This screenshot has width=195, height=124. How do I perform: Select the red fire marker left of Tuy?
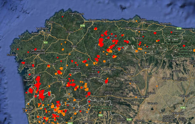[x=26, y=93]
